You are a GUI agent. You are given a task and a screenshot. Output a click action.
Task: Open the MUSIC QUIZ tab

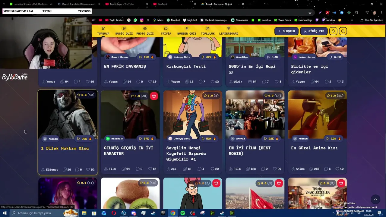[124, 31]
